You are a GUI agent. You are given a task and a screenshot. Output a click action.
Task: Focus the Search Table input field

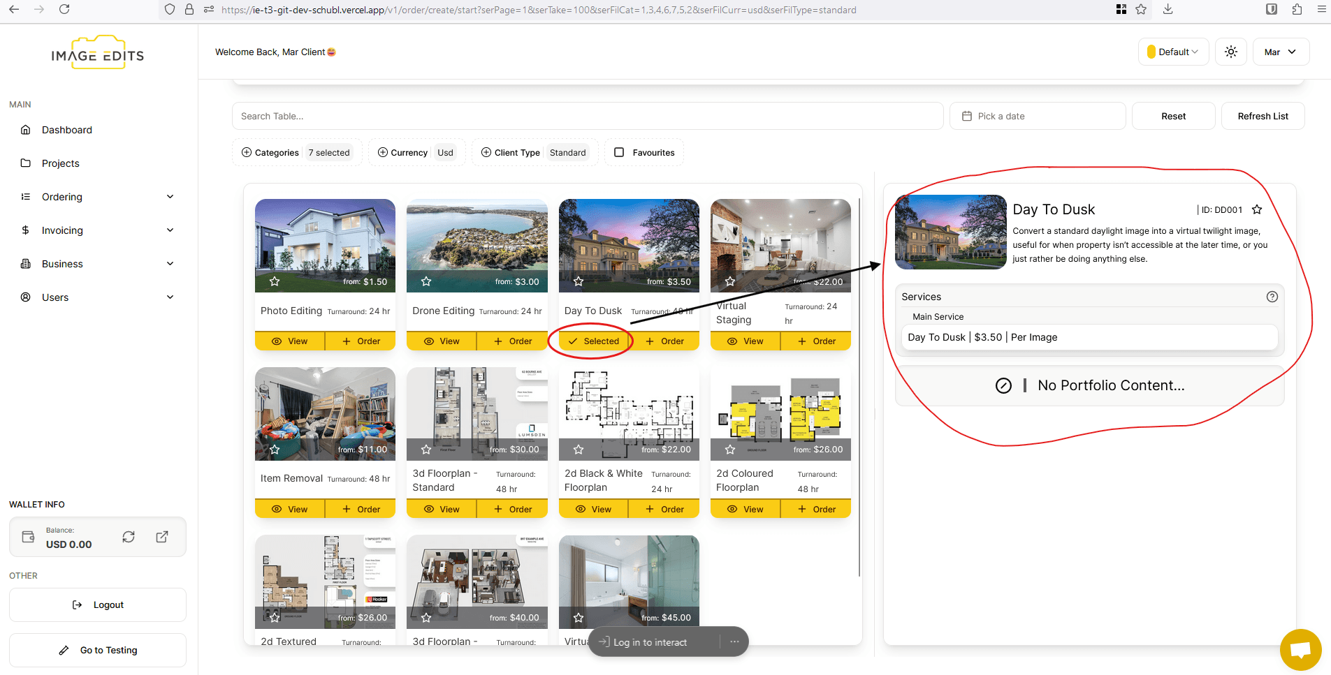coord(587,117)
